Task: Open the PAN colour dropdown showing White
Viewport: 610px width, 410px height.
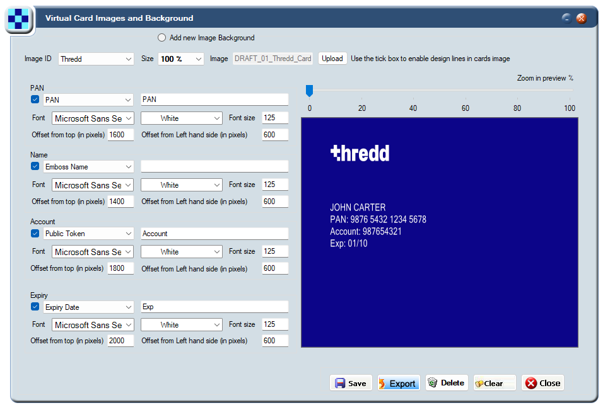Action: click(x=181, y=118)
